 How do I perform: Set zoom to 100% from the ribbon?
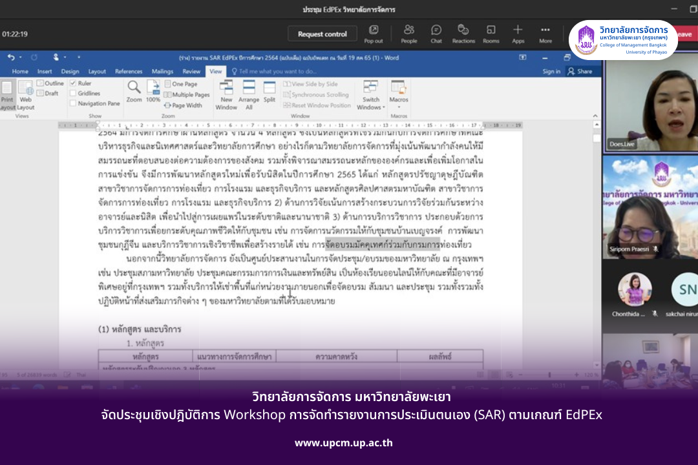click(153, 92)
